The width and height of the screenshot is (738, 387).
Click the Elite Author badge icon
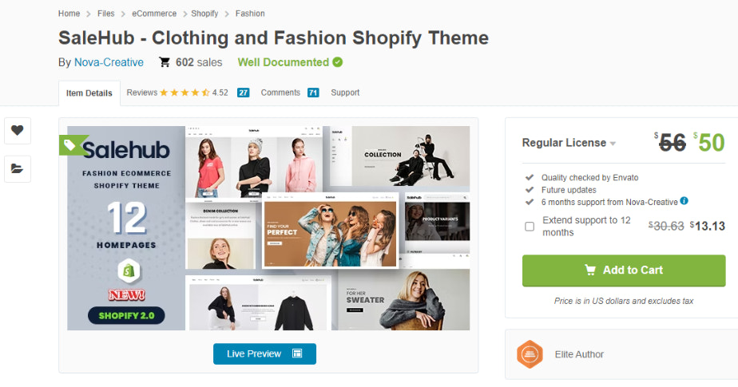(x=530, y=354)
